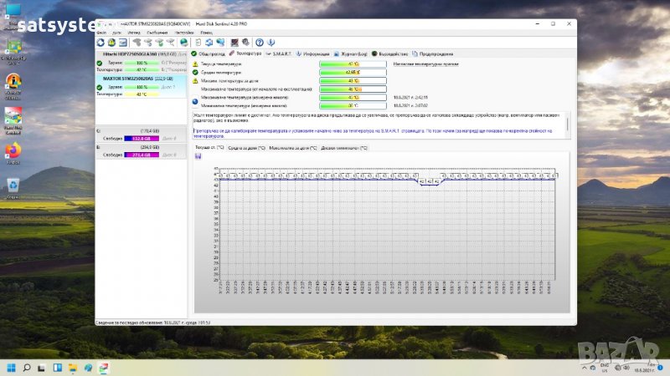670x376 pixels.
Task: Click the info icon right of help
Action: (271, 42)
